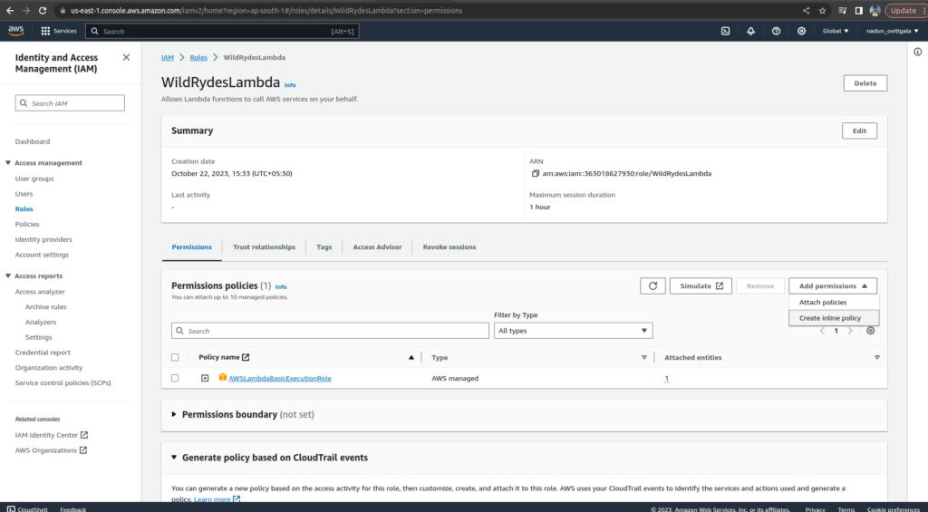928x512 pixels.
Task: Bookmark this page with the star
Action: (822, 11)
